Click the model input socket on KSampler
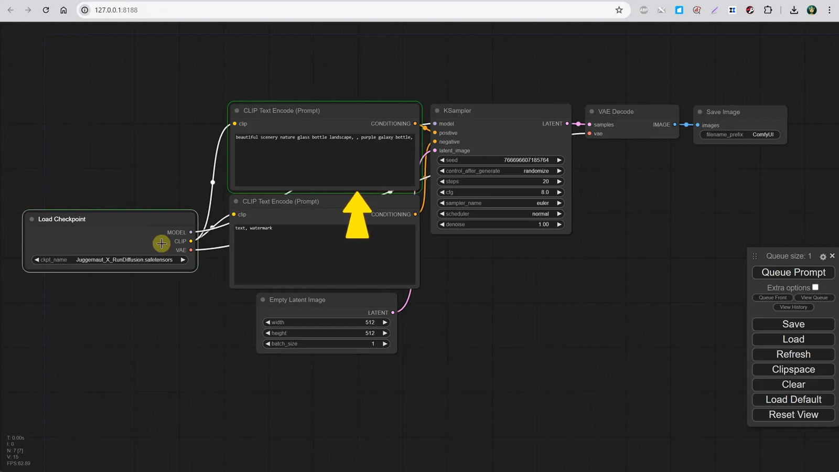839x472 pixels. point(435,124)
